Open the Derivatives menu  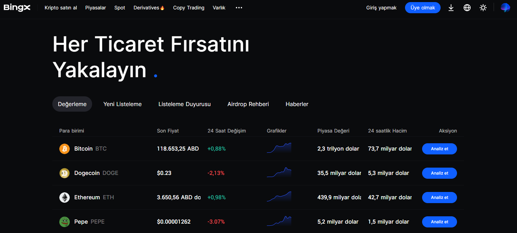tap(149, 8)
